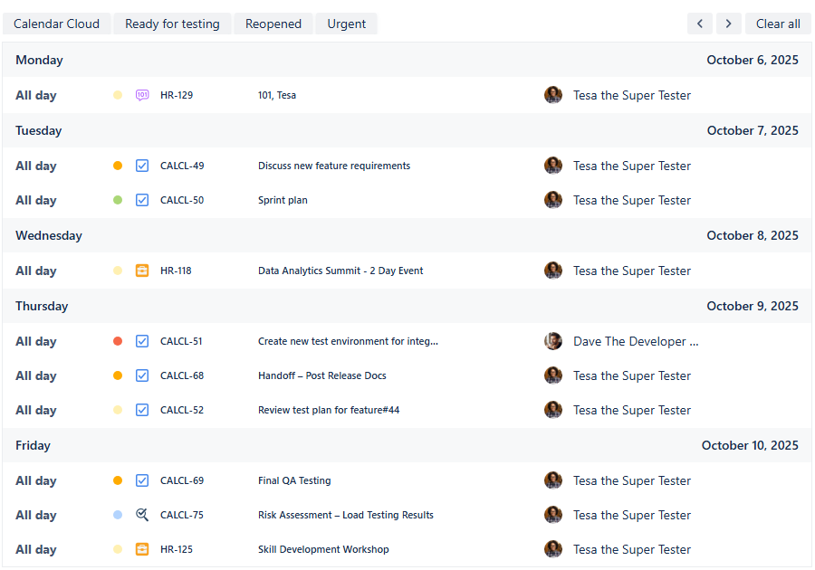Go to the next week with right chevron
This screenshot has height=570, width=815.
click(729, 24)
